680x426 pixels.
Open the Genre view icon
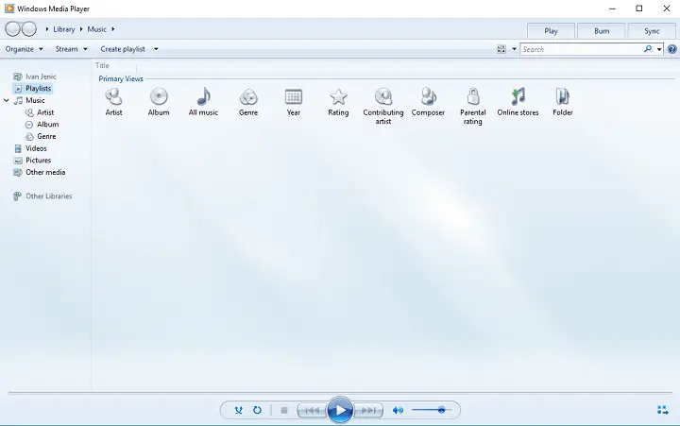[248, 96]
